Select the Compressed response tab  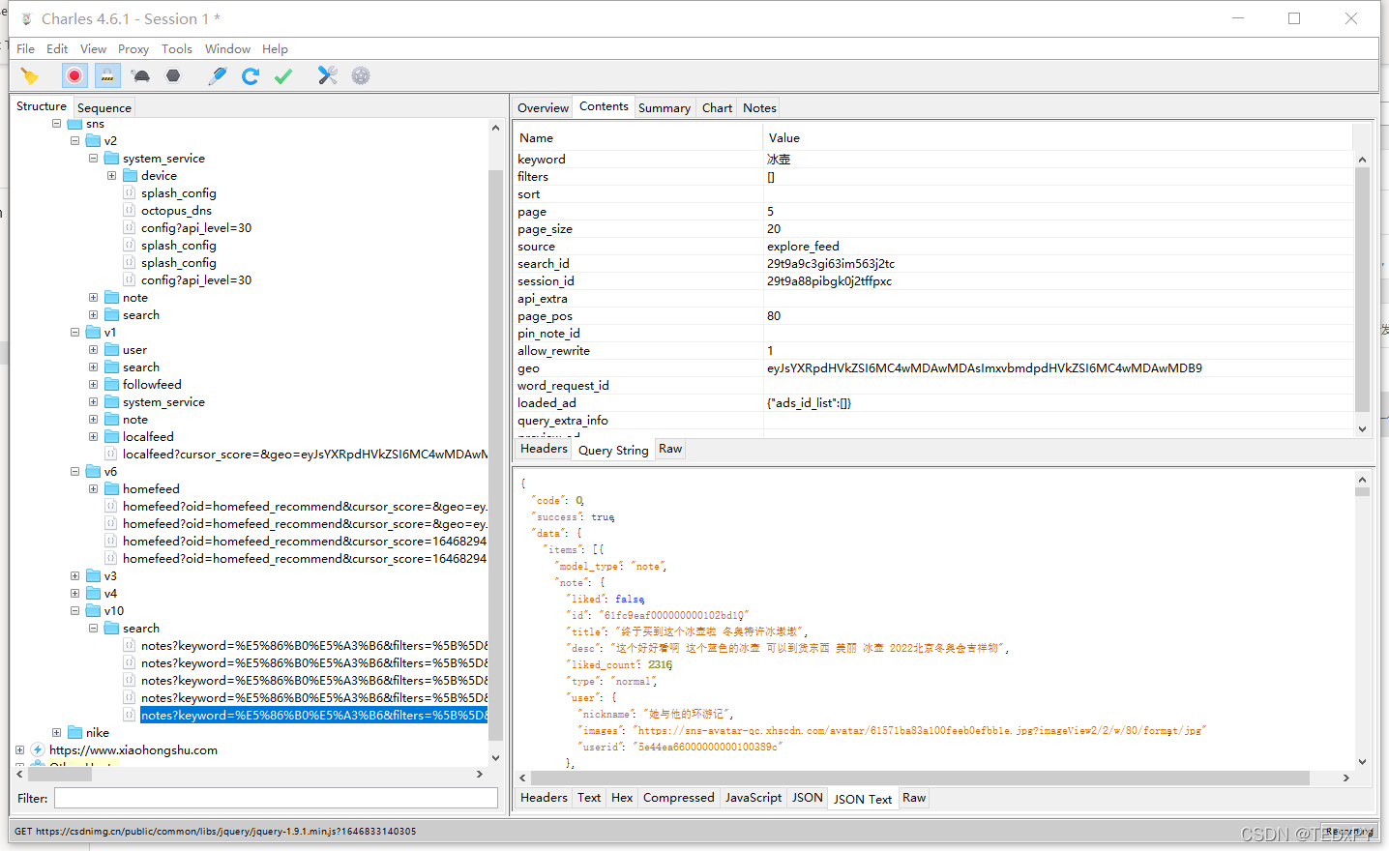[678, 798]
